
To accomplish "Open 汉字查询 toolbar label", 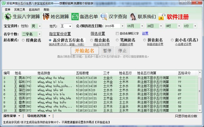I will 118,17.
